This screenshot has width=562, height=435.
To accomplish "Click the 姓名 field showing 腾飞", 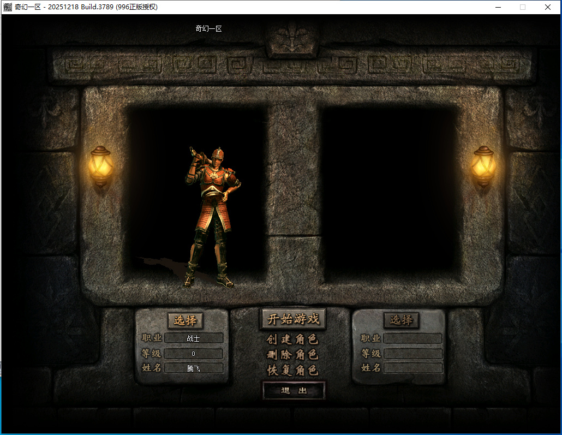I will click(x=194, y=368).
